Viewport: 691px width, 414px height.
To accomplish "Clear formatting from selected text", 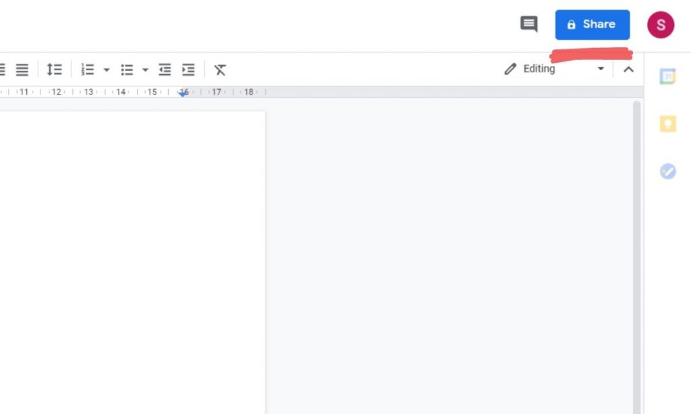I will (x=220, y=69).
